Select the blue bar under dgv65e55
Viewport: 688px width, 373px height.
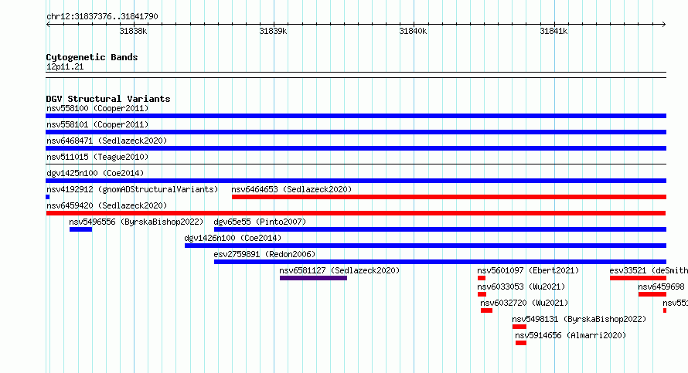[x=440, y=229]
